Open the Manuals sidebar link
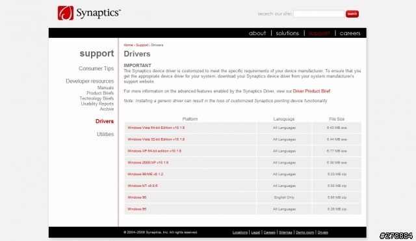Image resolution: width=416 pixels, height=241 pixels. pyautogui.click(x=105, y=88)
